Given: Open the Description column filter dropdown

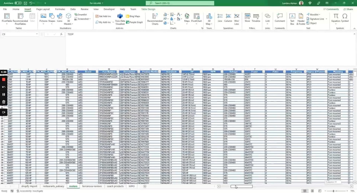Looking at the screenshot, I should point(139,72).
